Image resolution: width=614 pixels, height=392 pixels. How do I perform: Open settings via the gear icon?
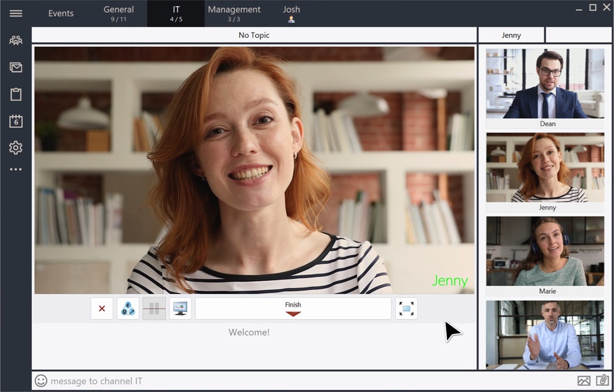pos(16,148)
